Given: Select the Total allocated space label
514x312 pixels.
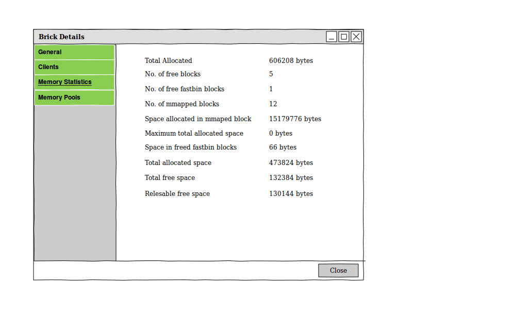Looking at the screenshot, I should click(x=178, y=162).
